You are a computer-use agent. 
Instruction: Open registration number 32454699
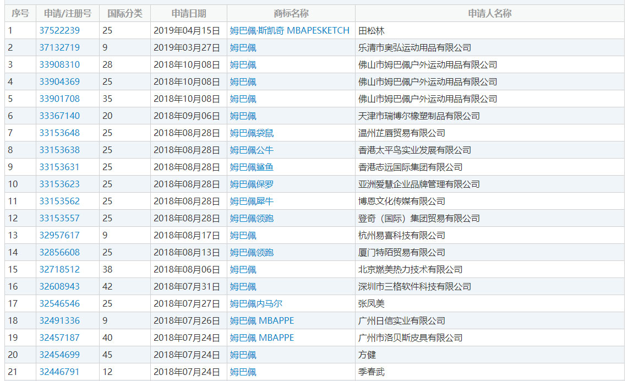(59, 355)
